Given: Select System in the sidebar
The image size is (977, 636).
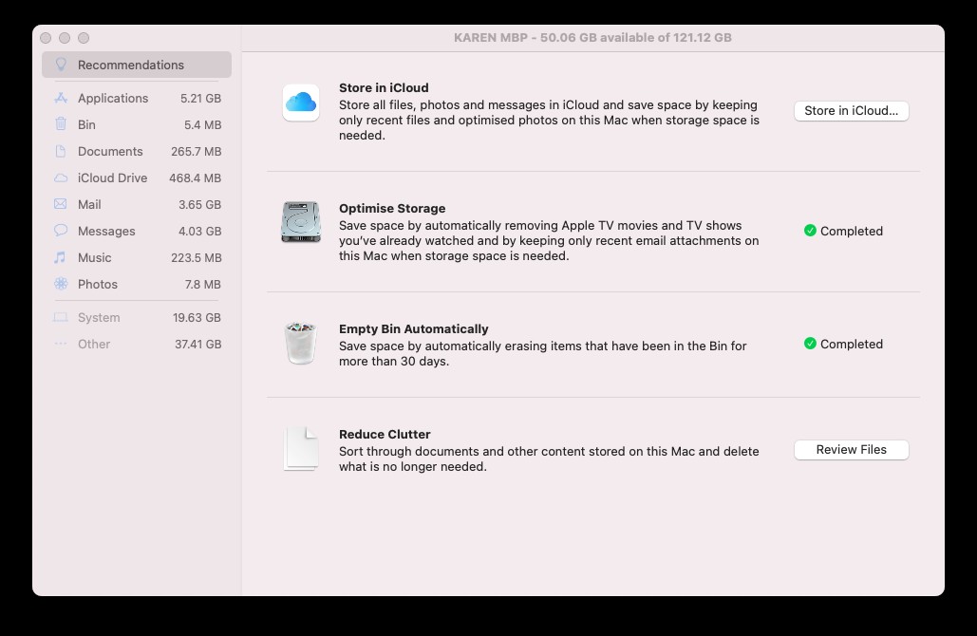Looking at the screenshot, I should [98, 317].
